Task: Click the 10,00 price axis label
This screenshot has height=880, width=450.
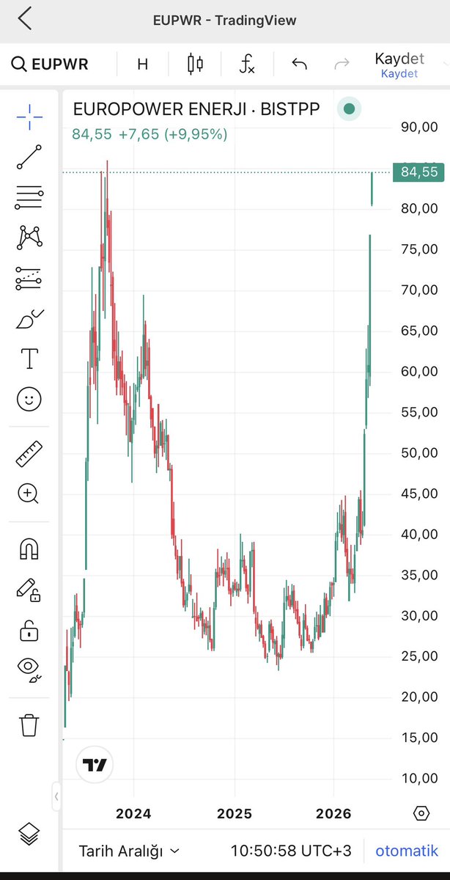Action: click(x=418, y=777)
